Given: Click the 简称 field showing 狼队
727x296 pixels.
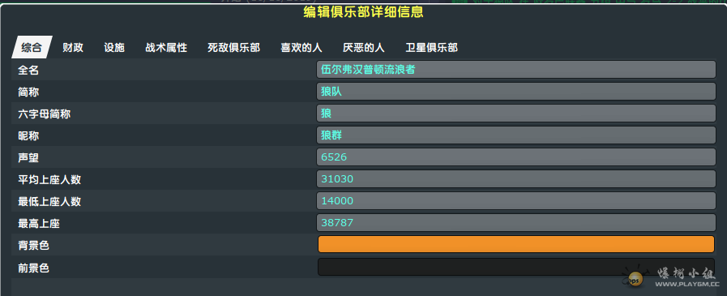Looking at the screenshot, I should point(516,92).
